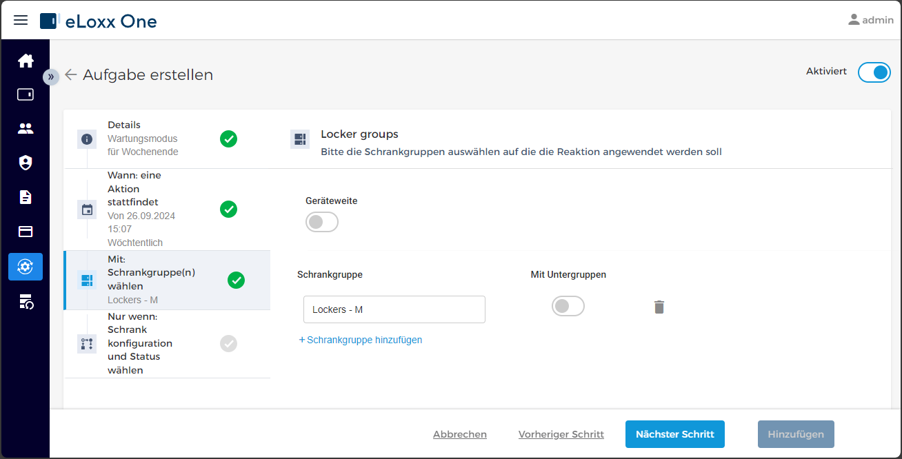Enable the Geräteweite switch
This screenshot has width=902, height=459.
[x=322, y=222]
